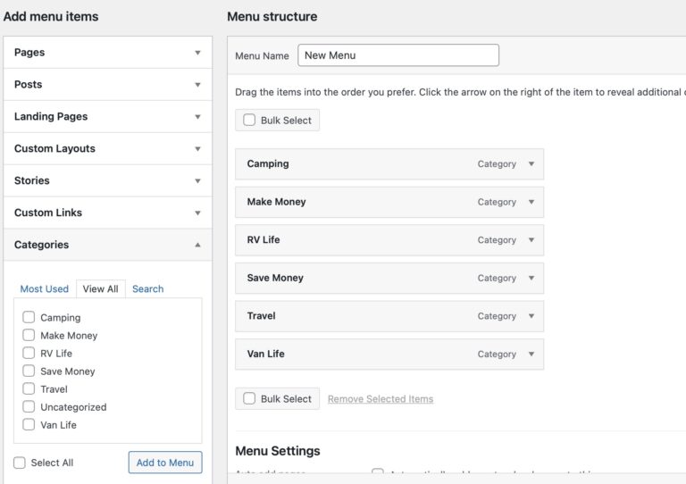Open the Van Life menu item options arrow

531,355
